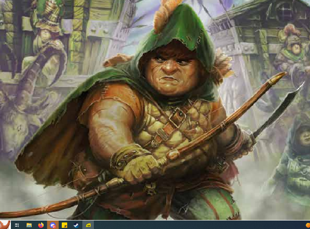The width and height of the screenshot is (310, 229).
Task: Launch Steam from the taskbar
Action: coord(76,225)
